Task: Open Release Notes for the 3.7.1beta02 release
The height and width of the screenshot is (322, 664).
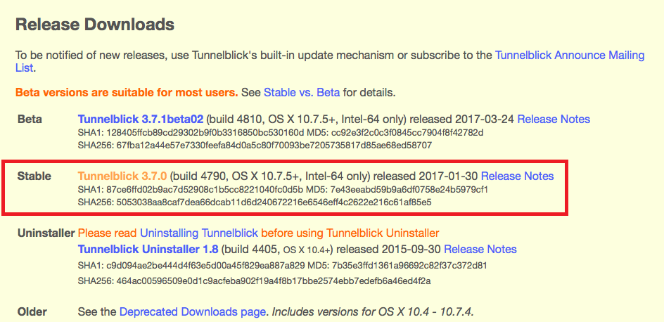Action: (x=554, y=119)
